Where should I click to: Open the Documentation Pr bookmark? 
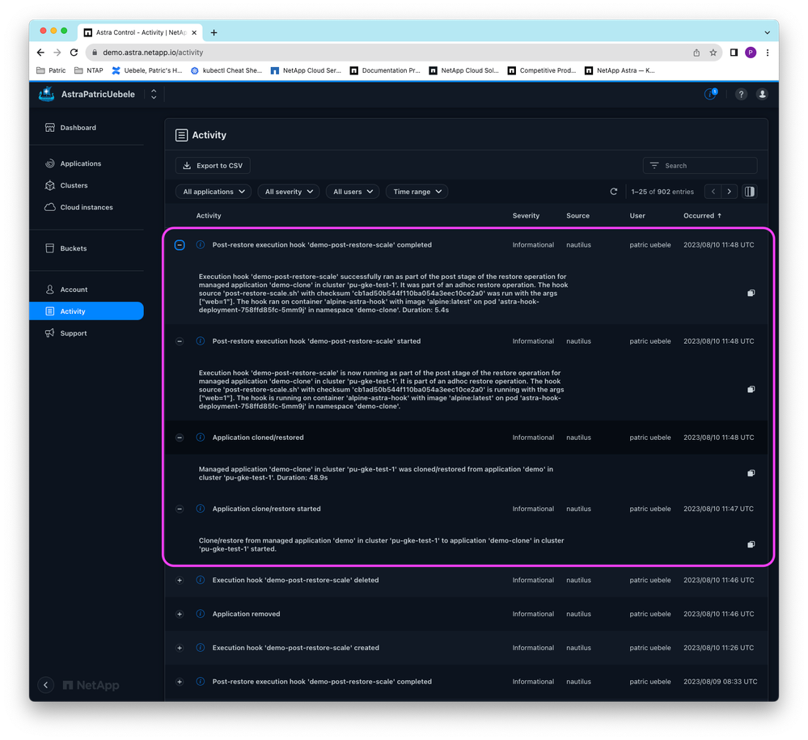385,70
